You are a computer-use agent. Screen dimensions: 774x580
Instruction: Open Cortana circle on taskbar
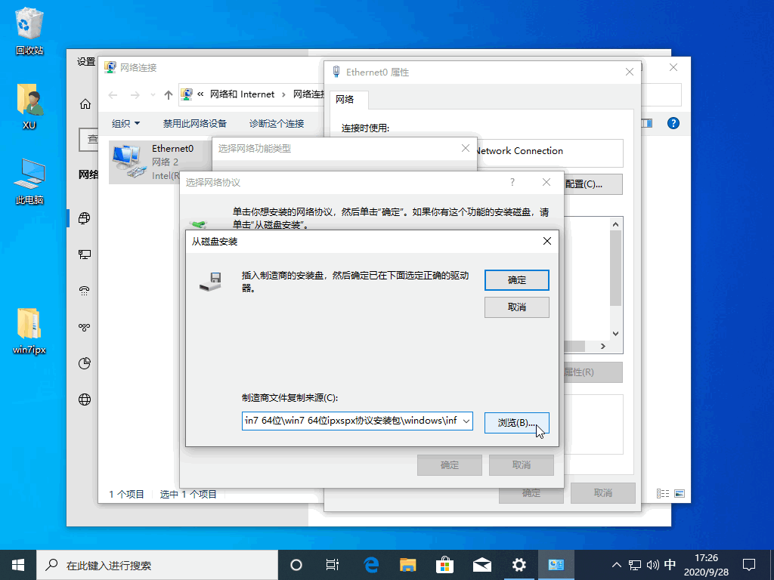[x=296, y=565]
